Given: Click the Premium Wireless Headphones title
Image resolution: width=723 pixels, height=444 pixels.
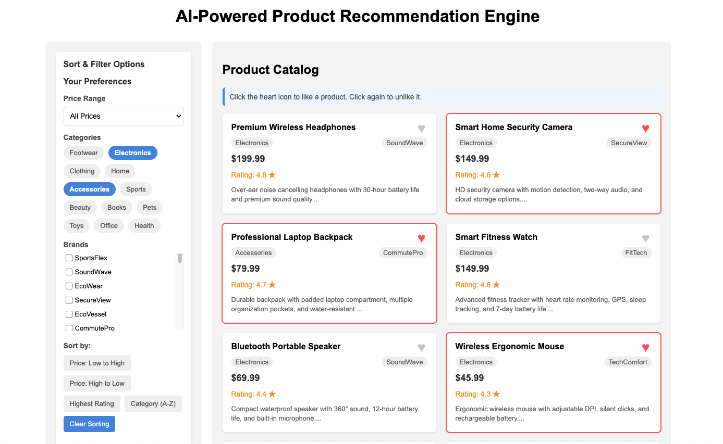Looking at the screenshot, I should point(293,127).
